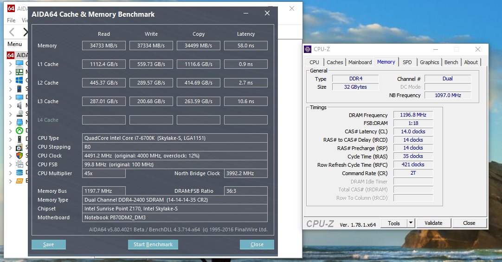Image resolution: width=502 pixels, height=262 pixels.
Task: Switch to the SPD tab in CPU-Z
Action: coord(407,62)
